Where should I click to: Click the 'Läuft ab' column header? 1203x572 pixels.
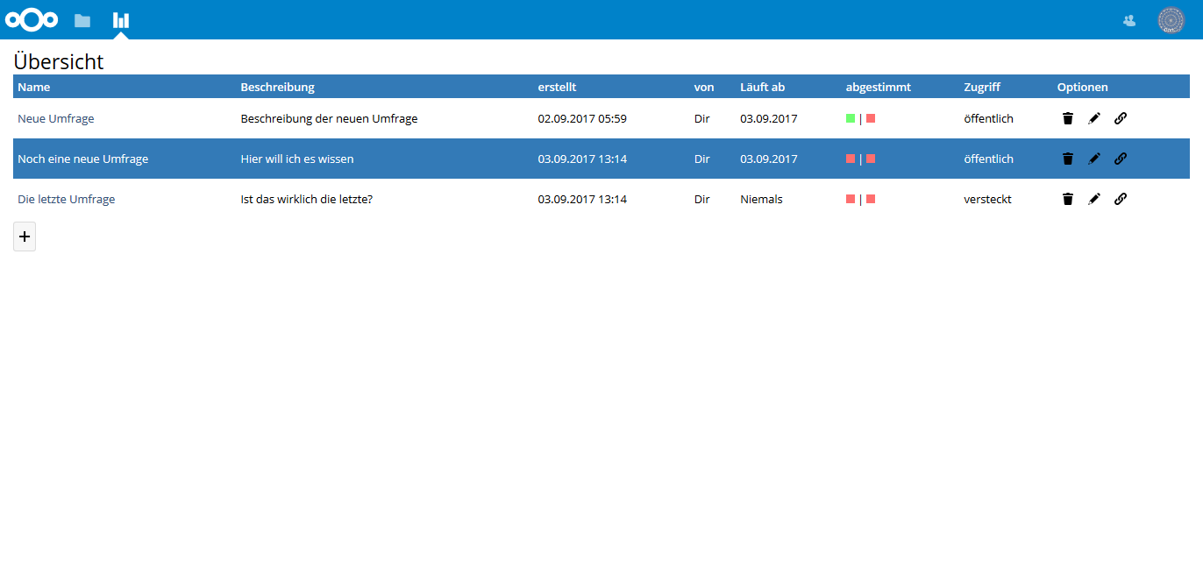coord(763,87)
